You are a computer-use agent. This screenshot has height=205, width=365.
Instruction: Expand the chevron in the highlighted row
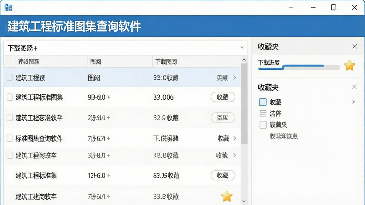(235, 77)
